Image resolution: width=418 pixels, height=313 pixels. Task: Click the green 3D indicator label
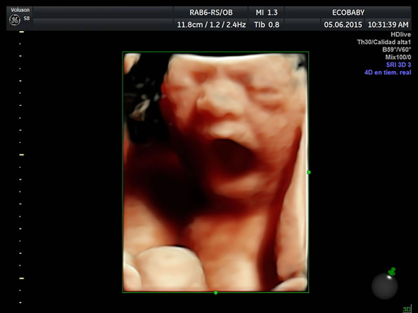(407, 309)
